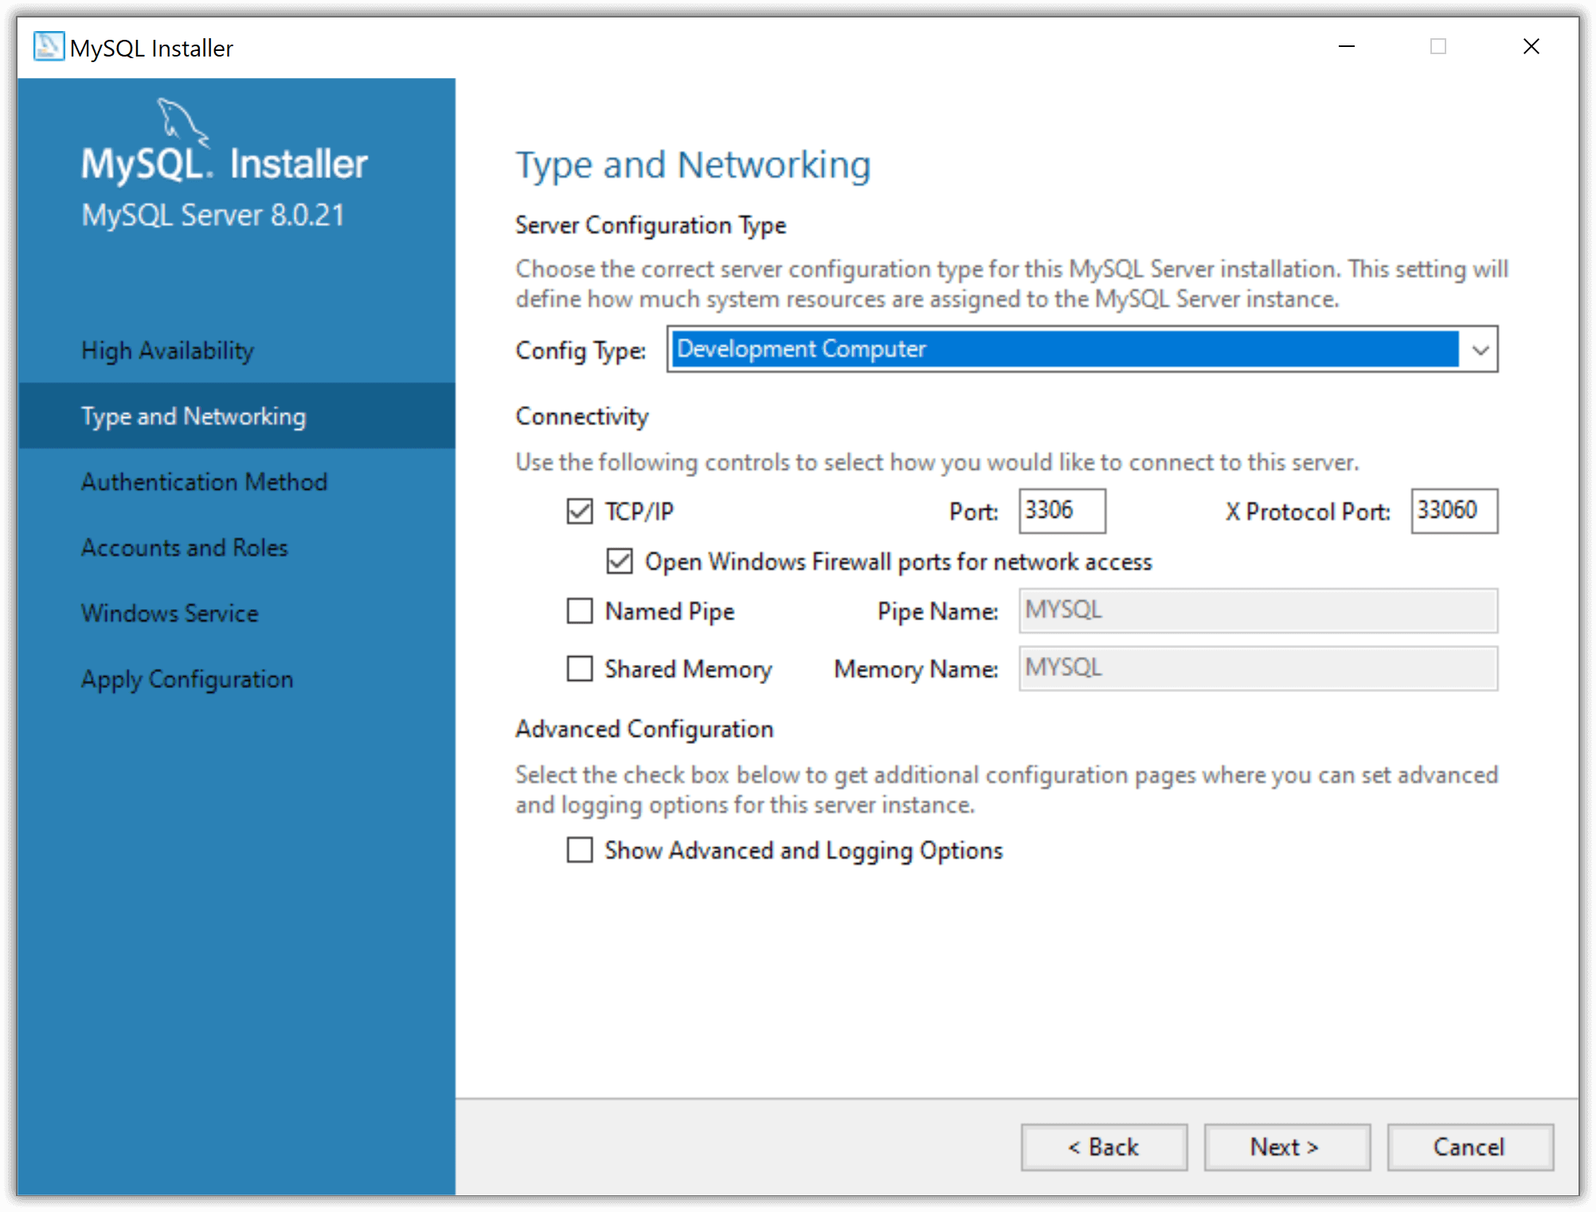The image size is (1596, 1212).
Task: Enable the Named Pipe checkbox
Action: click(x=580, y=612)
